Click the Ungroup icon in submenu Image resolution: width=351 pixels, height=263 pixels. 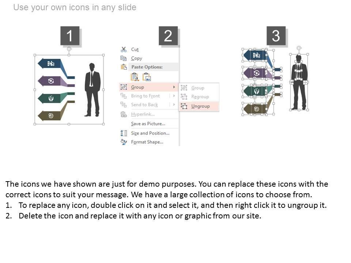[184, 106]
